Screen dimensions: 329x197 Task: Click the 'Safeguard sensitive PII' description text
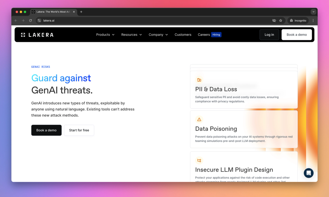(237, 99)
